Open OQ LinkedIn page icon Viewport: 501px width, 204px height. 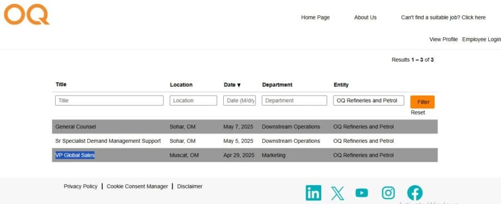coord(313,193)
